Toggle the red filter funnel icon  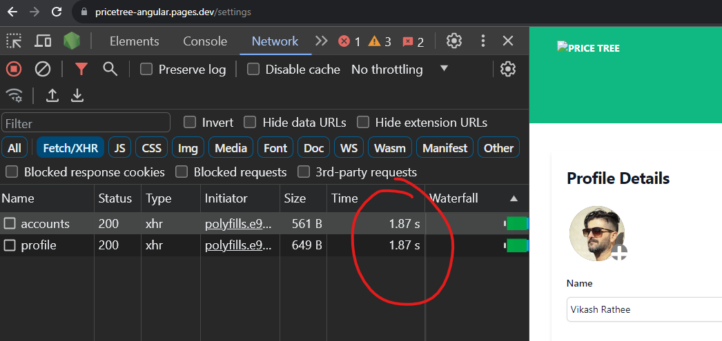(x=81, y=70)
